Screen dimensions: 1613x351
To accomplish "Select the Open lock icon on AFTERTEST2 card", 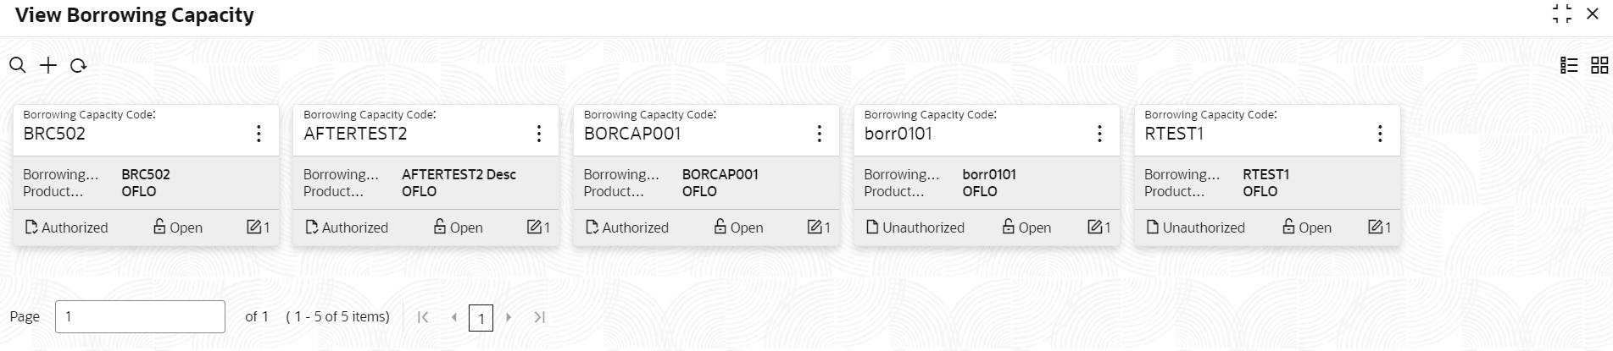I will tap(439, 227).
